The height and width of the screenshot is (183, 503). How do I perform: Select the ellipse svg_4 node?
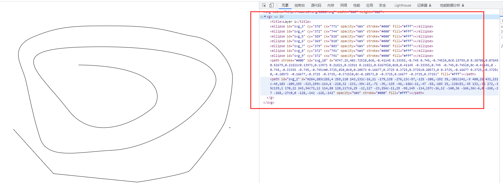click(352, 31)
